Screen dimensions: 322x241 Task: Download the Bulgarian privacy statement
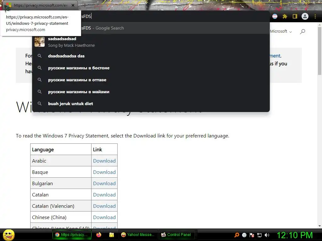coord(104,183)
